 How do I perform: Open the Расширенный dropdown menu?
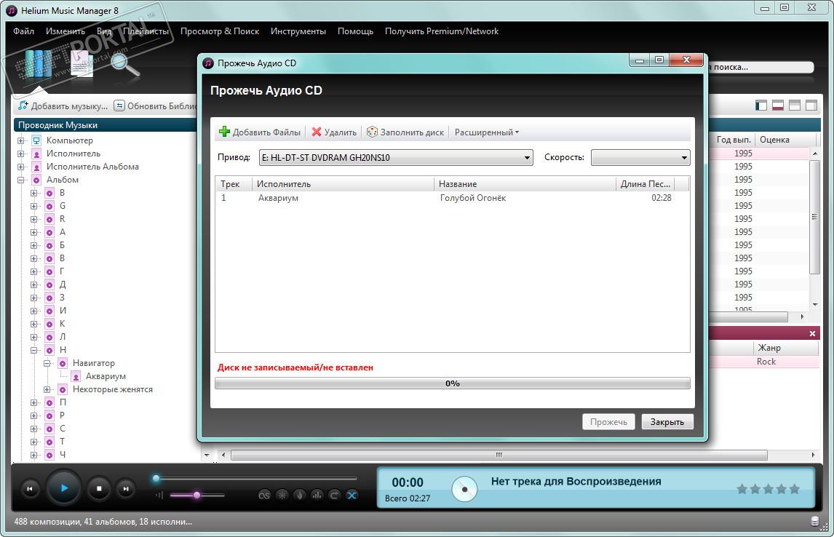coord(486,132)
